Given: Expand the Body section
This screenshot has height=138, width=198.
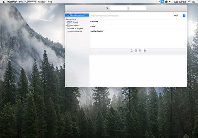Looking at the screenshot, I should (90, 26).
